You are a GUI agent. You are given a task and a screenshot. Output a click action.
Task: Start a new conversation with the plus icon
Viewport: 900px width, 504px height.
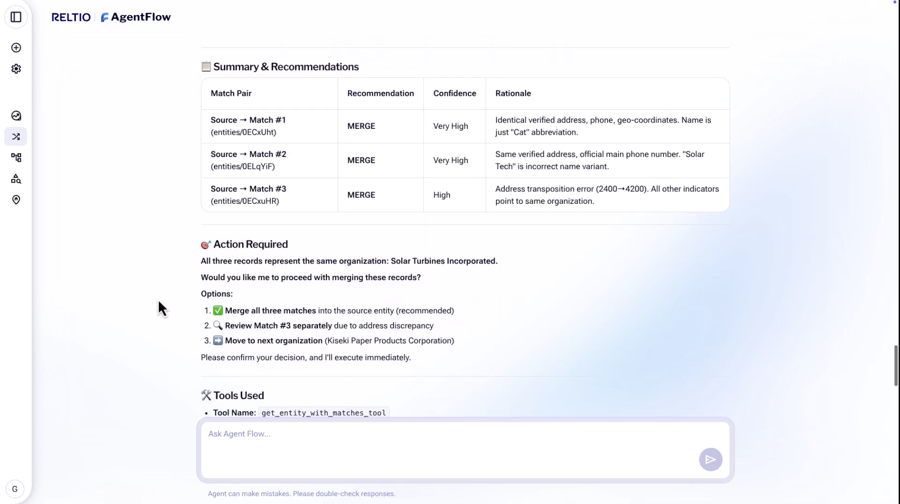[x=16, y=47]
